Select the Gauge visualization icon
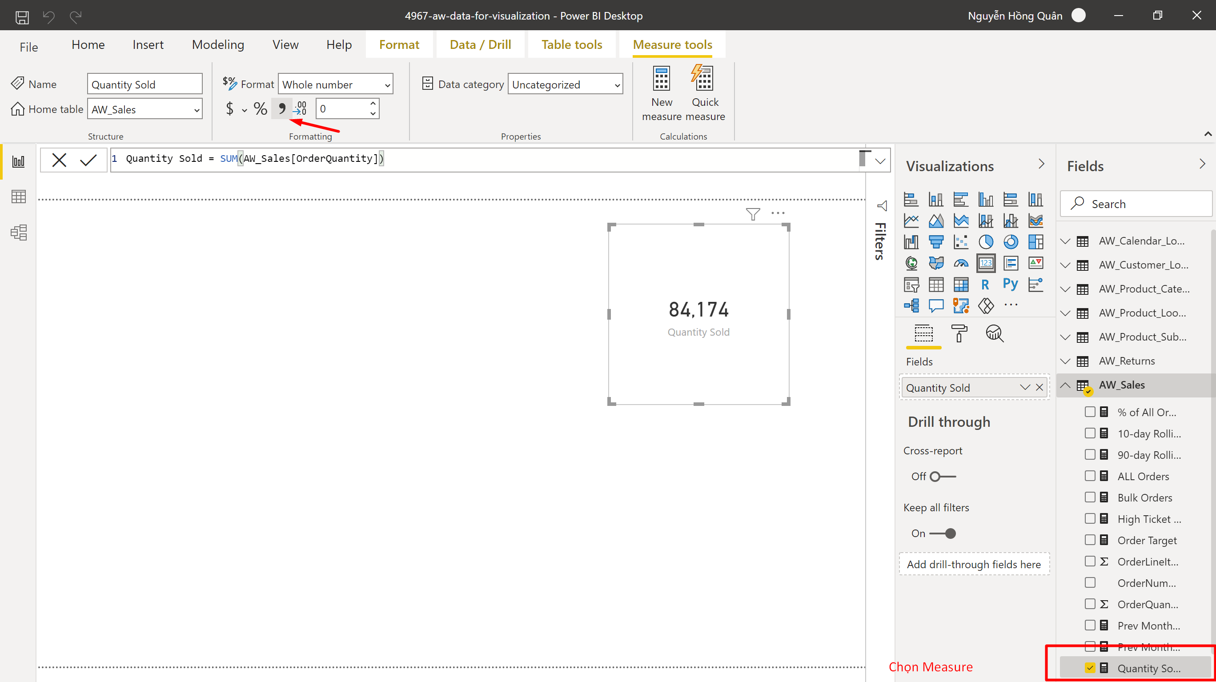Viewport: 1216px width, 682px height. pyautogui.click(x=961, y=263)
